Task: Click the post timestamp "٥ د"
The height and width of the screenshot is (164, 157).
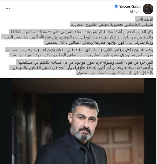Action: click(x=137, y=11)
